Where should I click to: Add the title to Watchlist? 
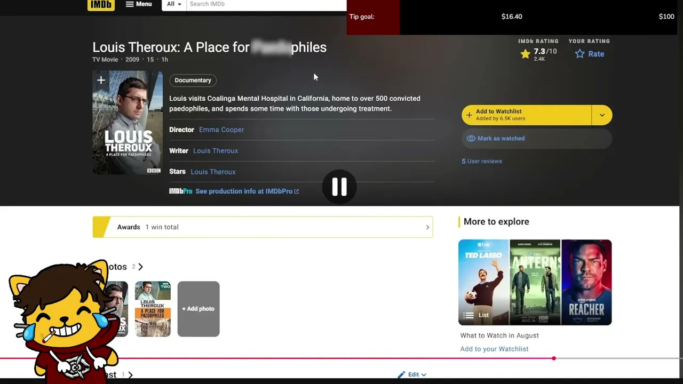pos(526,115)
